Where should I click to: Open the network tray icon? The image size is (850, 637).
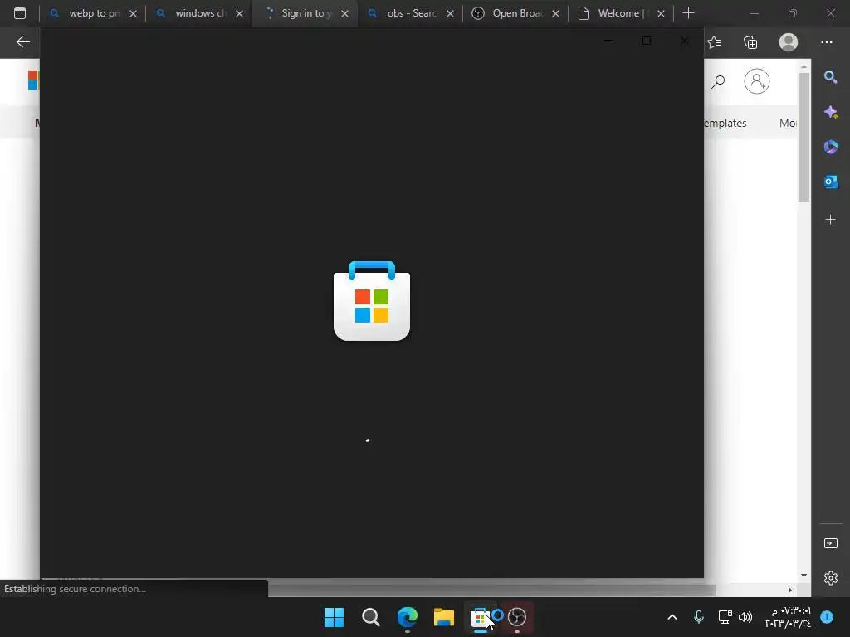click(725, 617)
